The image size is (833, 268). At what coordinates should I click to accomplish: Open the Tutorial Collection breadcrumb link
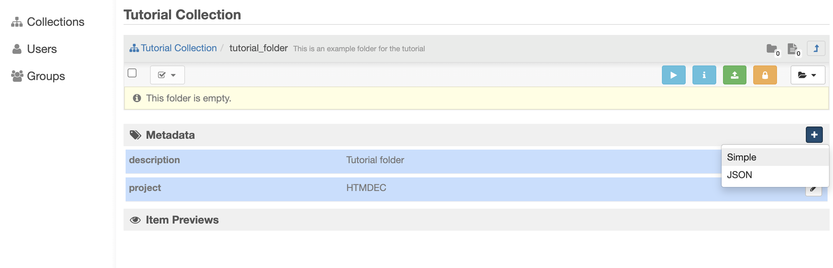pos(178,48)
